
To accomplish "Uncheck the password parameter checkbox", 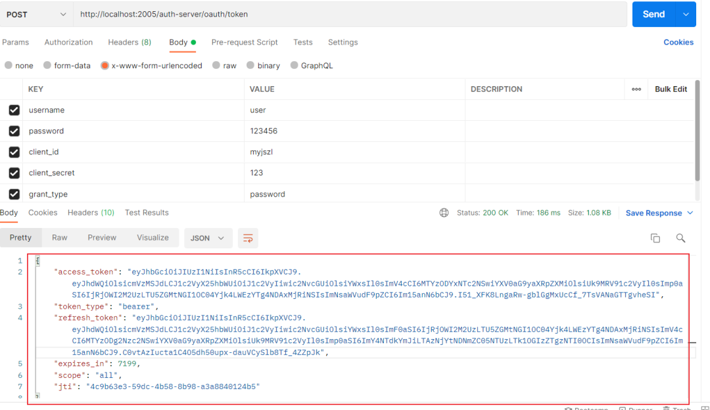I will (x=14, y=131).
